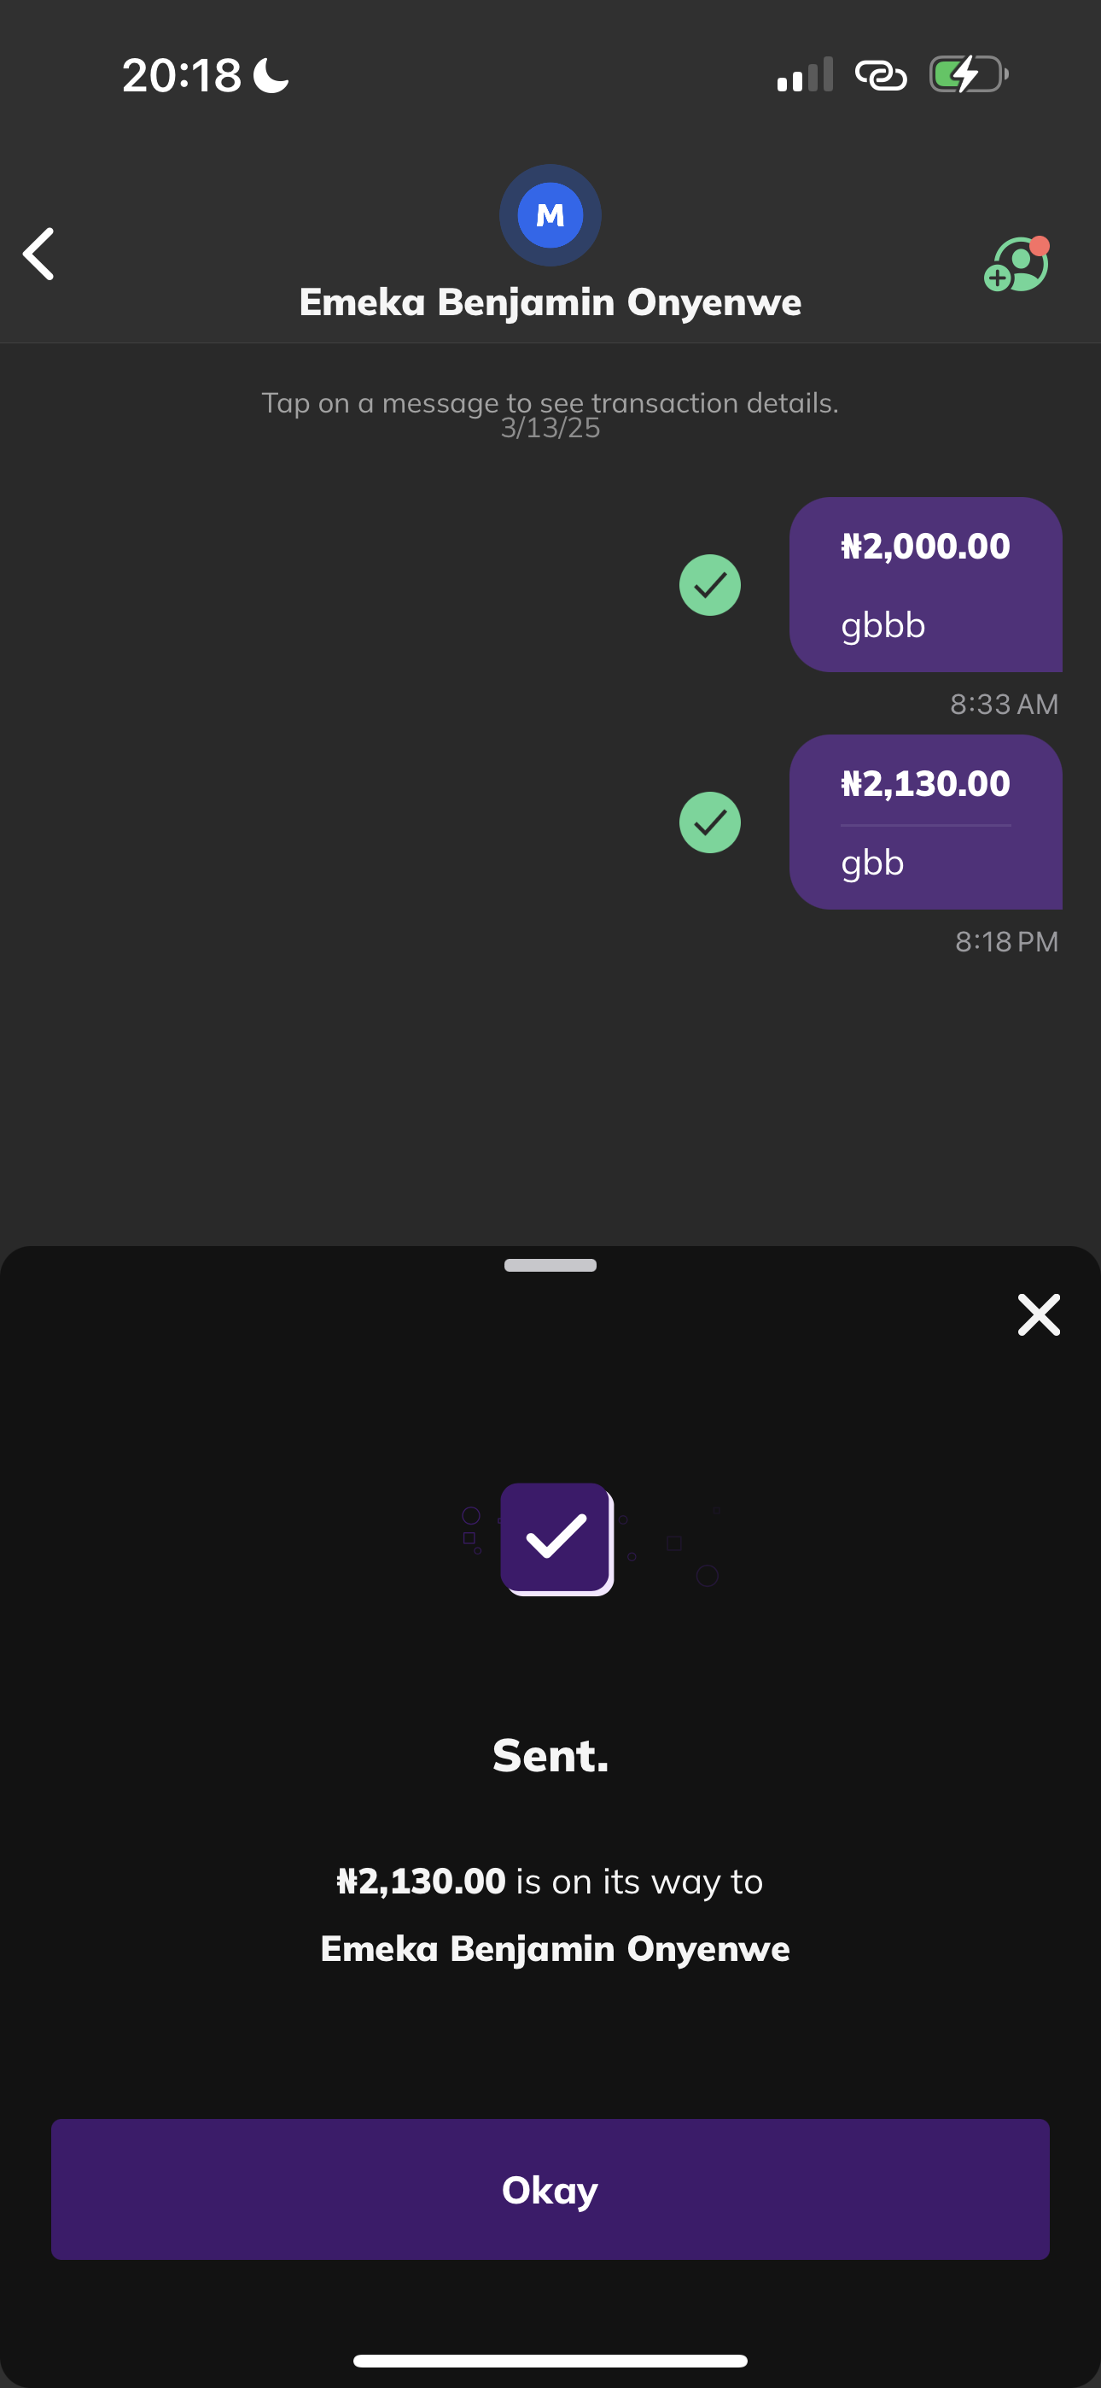1101x2388 pixels.
Task: Tap the cellular signal bars icon
Action: click(x=805, y=74)
